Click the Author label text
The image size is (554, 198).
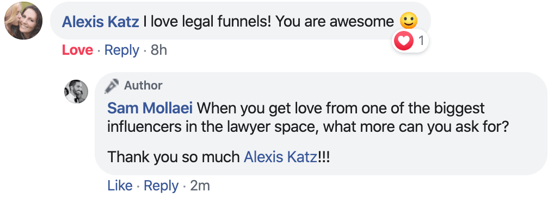(x=143, y=86)
